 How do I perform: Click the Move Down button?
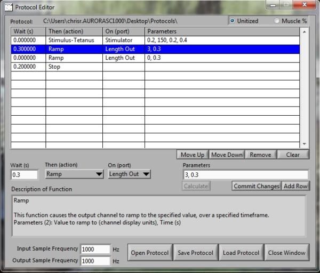[227, 155]
